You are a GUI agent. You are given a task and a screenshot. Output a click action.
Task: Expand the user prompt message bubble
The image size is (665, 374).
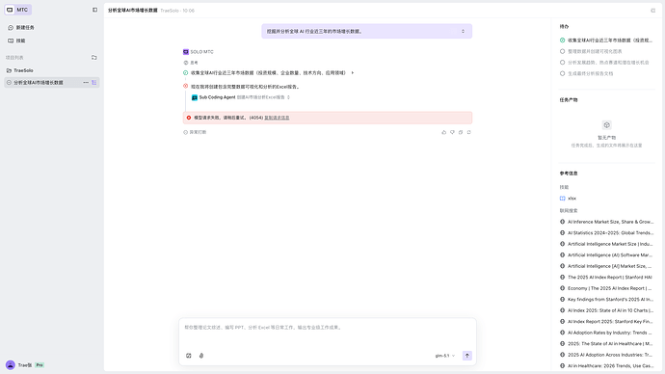point(463,32)
